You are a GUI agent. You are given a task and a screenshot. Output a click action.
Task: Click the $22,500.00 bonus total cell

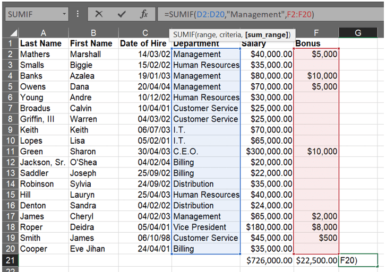[316, 260]
